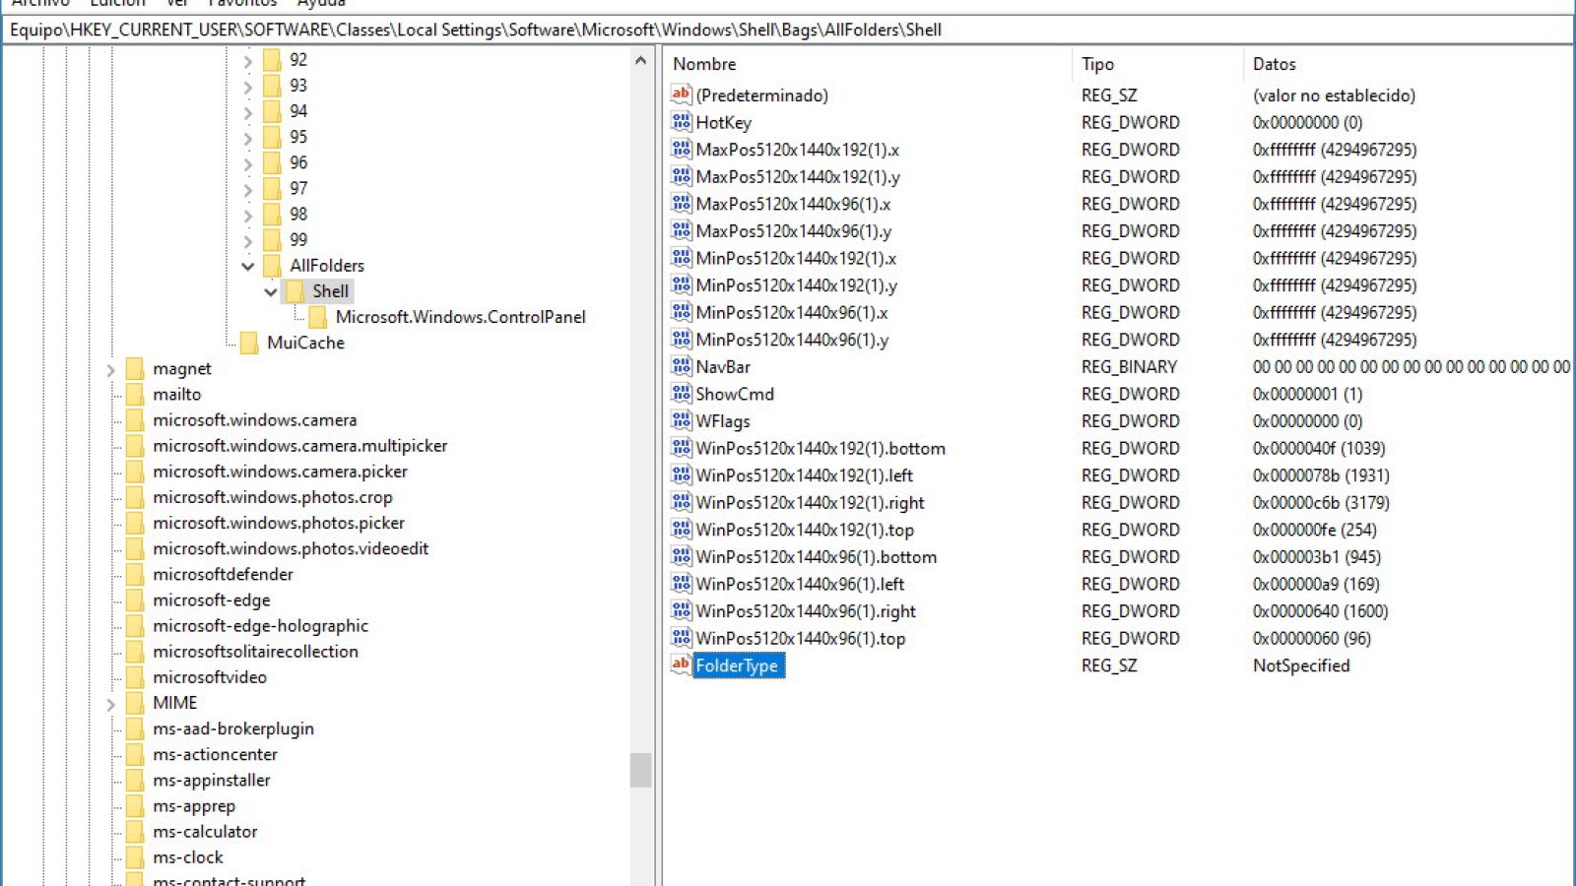Image resolution: width=1576 pixels, height=886 pixels.
Task: Click the REG_BINARY type cell of NavBar
Action: 1129,366
